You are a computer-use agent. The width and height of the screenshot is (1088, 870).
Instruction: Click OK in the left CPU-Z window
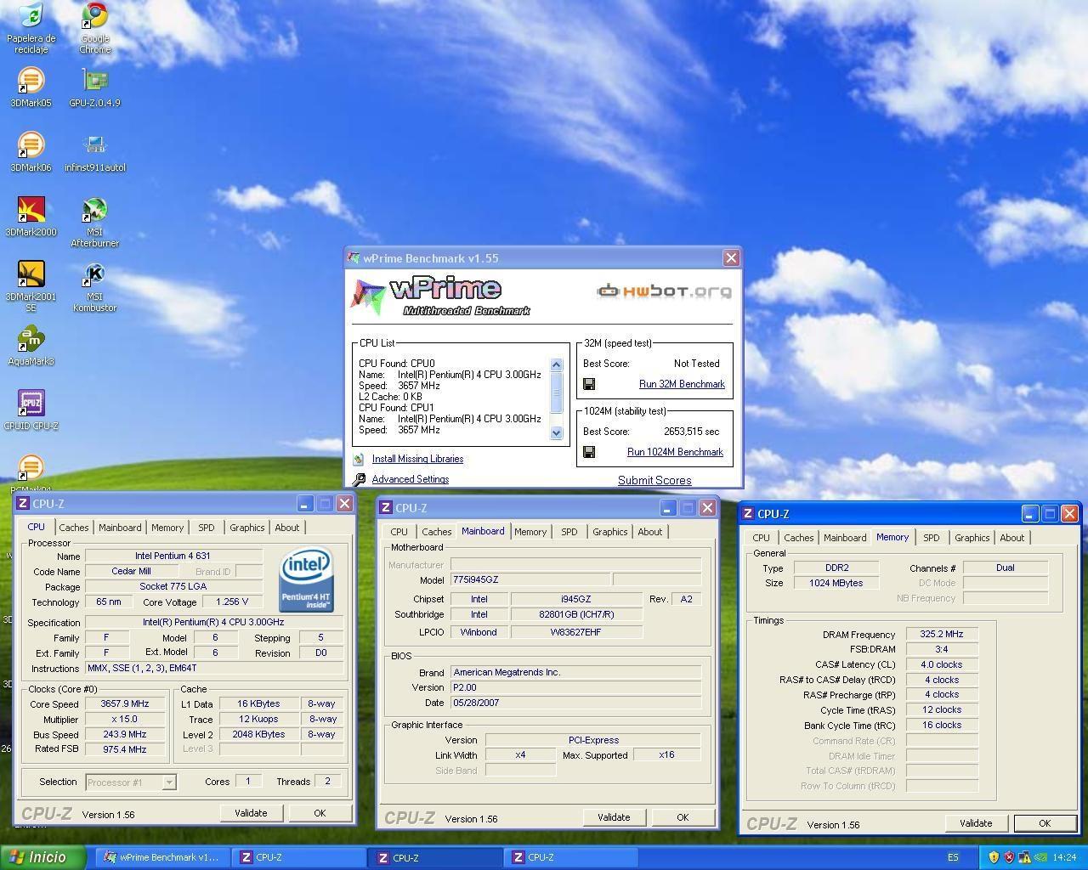coord(320,813)
